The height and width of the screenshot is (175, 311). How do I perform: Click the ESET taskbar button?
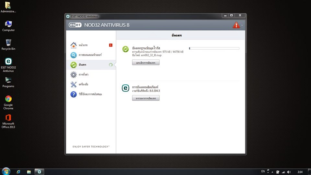39,172
